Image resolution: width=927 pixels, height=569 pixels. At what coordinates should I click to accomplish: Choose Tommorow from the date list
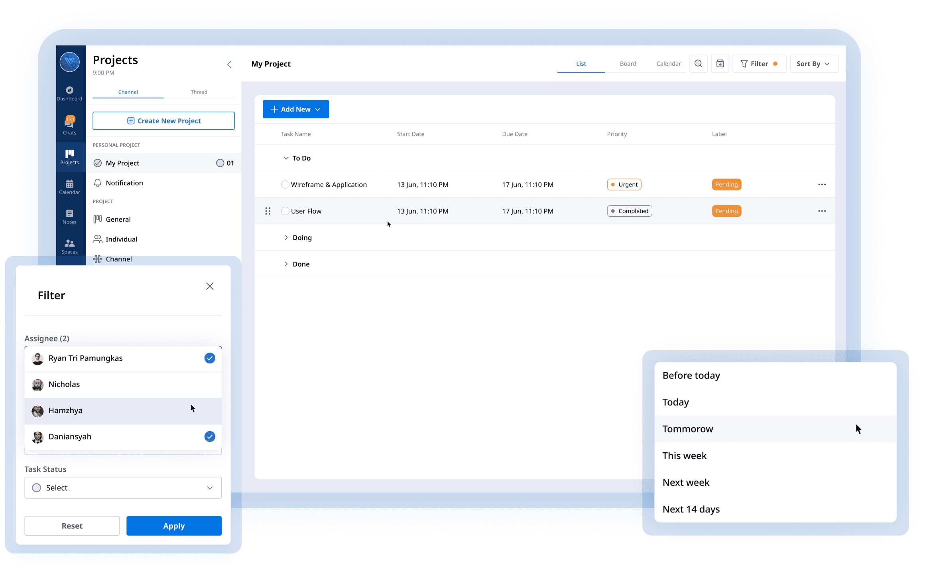pyautogui.click(x=687, y=429)
